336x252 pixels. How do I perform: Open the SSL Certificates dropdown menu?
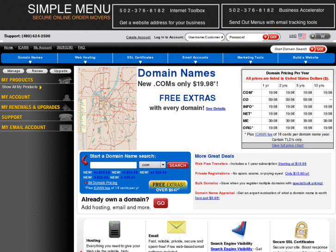click(140, 58)
